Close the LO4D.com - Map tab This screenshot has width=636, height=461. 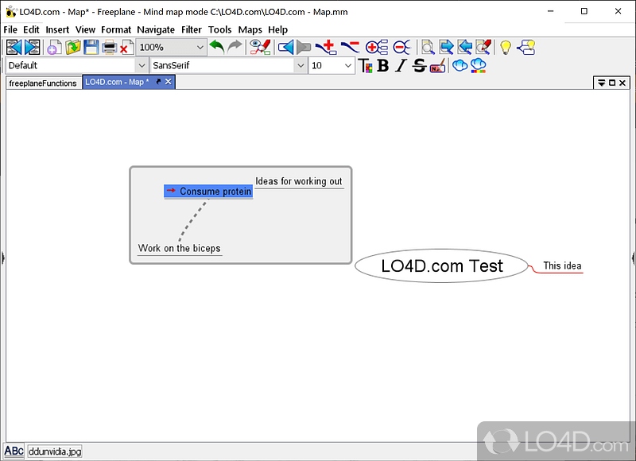click(168, 82)
